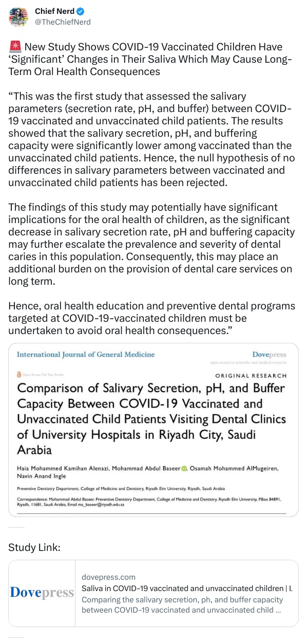Click the tweet headline about New Study

pos(150,59)
